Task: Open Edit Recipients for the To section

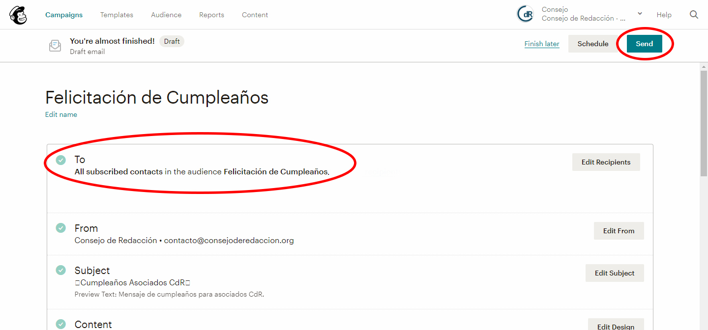Action: [606, 162]
